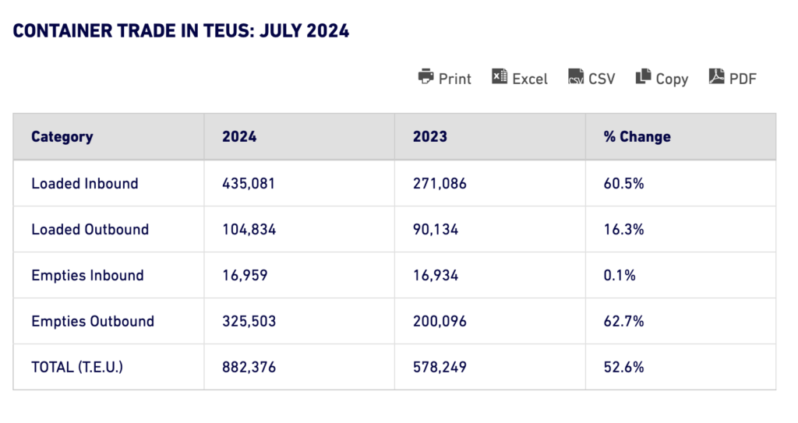Viewport: 798px width, 423px height.
Task: Click the Empties Inbound row label
Action: click(87, 276)
